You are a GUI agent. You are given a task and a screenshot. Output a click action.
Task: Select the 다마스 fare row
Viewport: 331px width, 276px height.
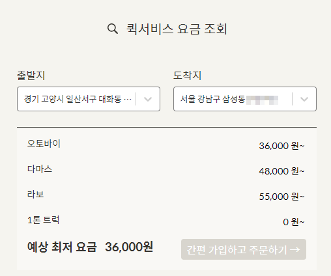click(167, 170)
